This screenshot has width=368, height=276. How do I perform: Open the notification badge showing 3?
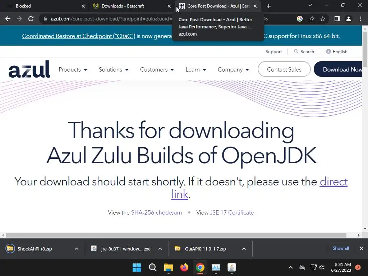coord(358,267)
